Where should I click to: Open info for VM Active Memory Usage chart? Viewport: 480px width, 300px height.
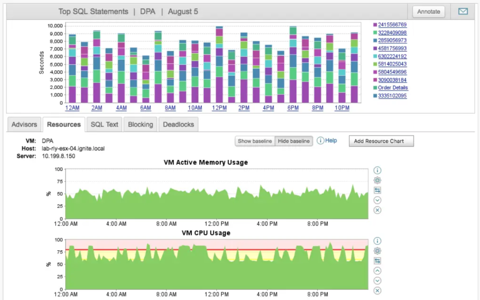point(377,171)
